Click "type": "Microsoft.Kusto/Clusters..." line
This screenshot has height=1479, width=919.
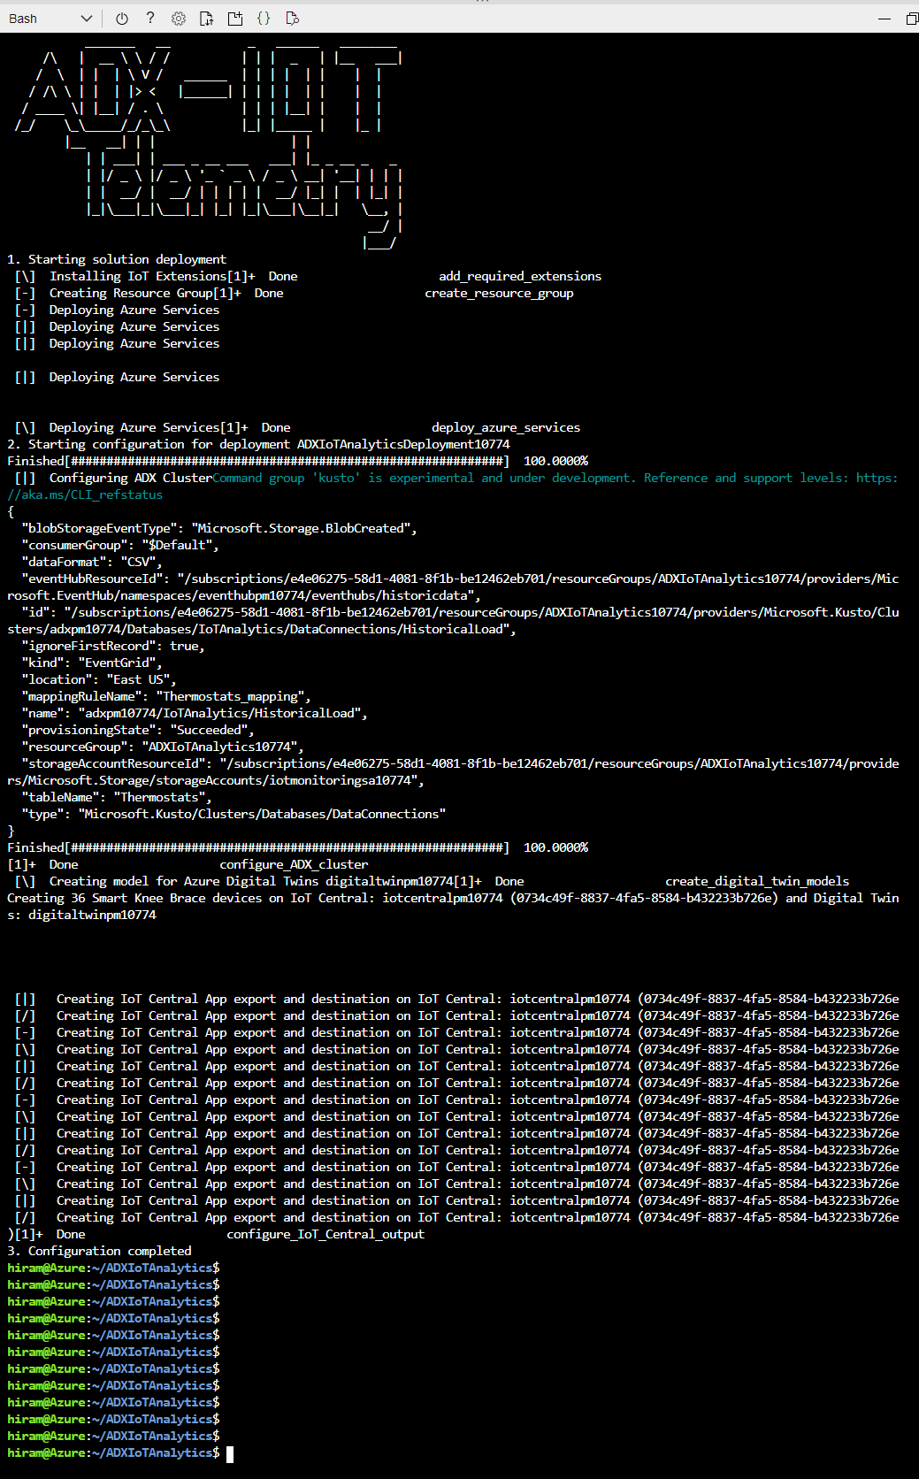click(x=234, y=814)
